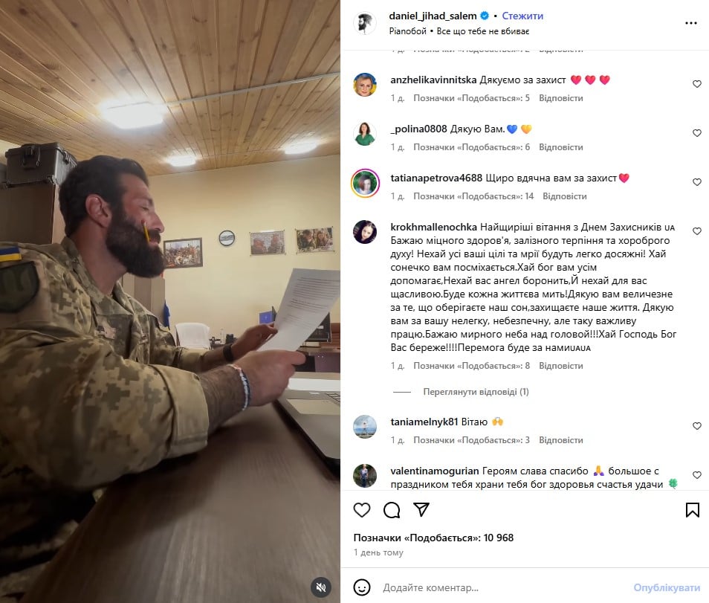This screenshot has width=709, height=603.
Task: Unmute the video with speaker icon
Action: tap(321, 587)
